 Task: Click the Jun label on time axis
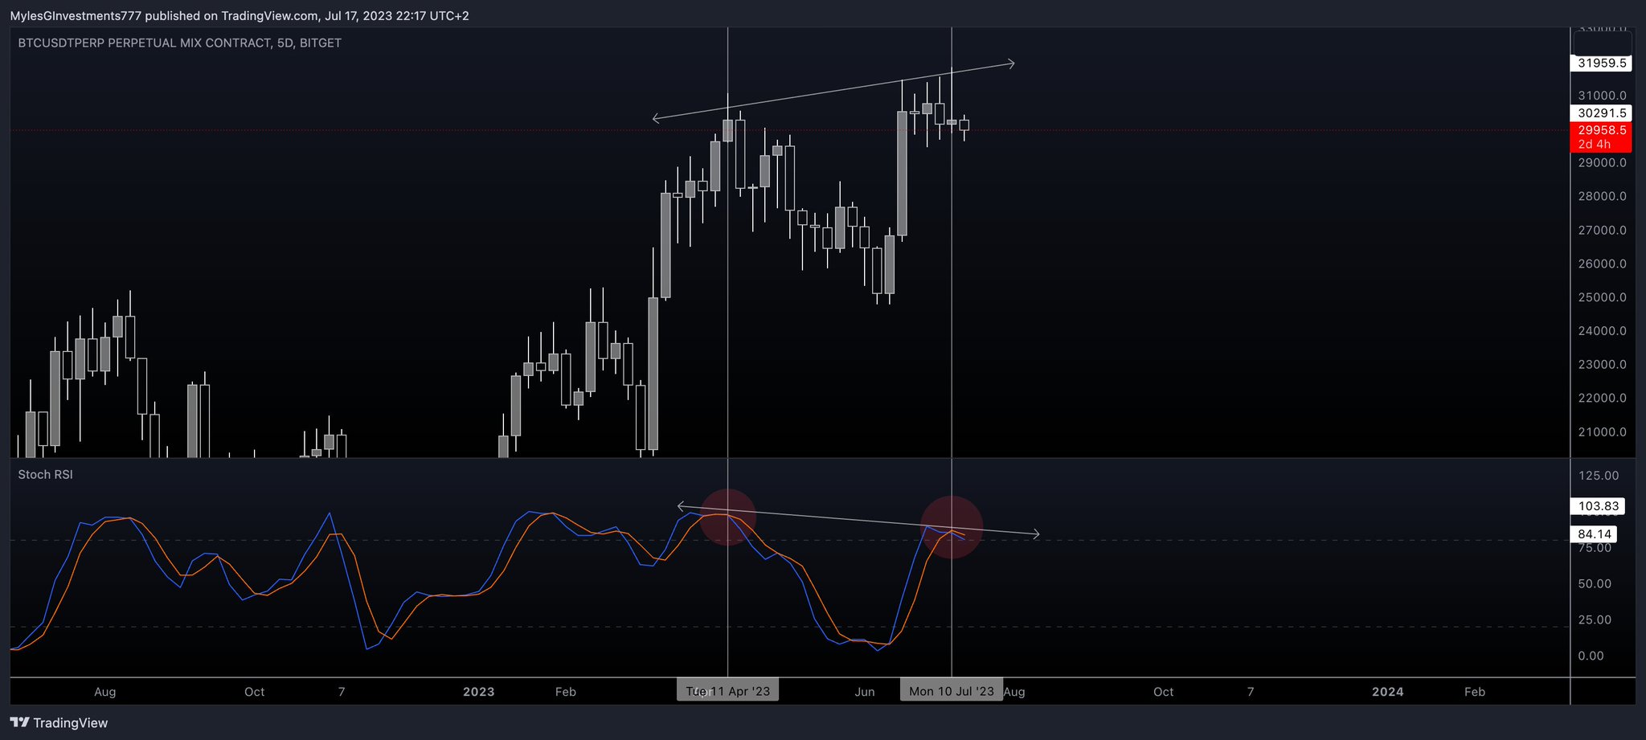coord(865,692)
